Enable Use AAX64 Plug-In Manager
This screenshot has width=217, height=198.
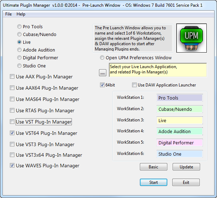[x=12, y=88]
